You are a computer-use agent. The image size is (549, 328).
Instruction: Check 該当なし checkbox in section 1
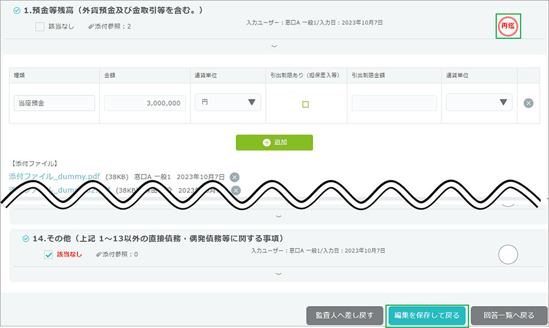coord(40,26)
